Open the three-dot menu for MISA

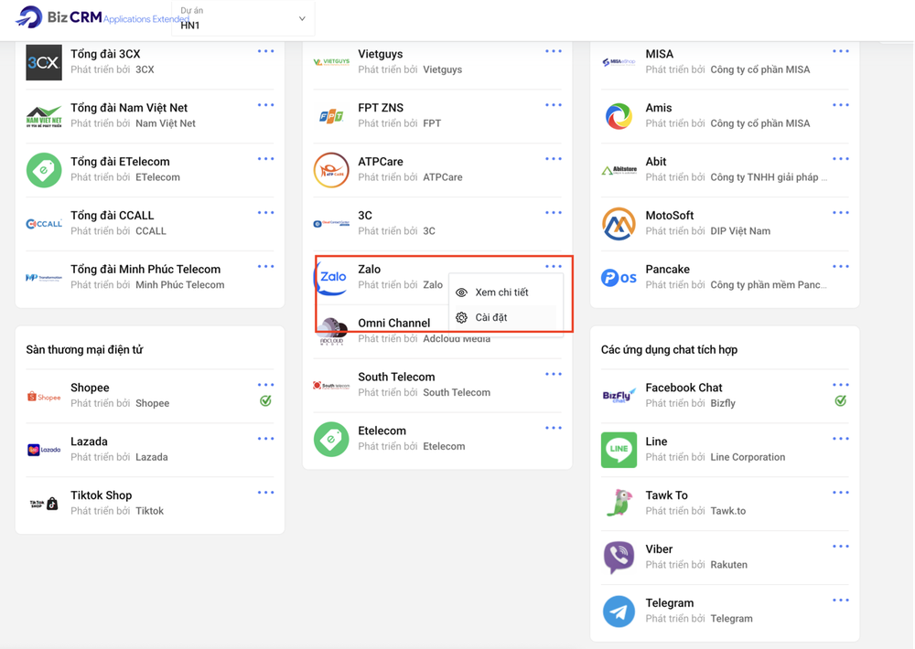pos(840,51)
